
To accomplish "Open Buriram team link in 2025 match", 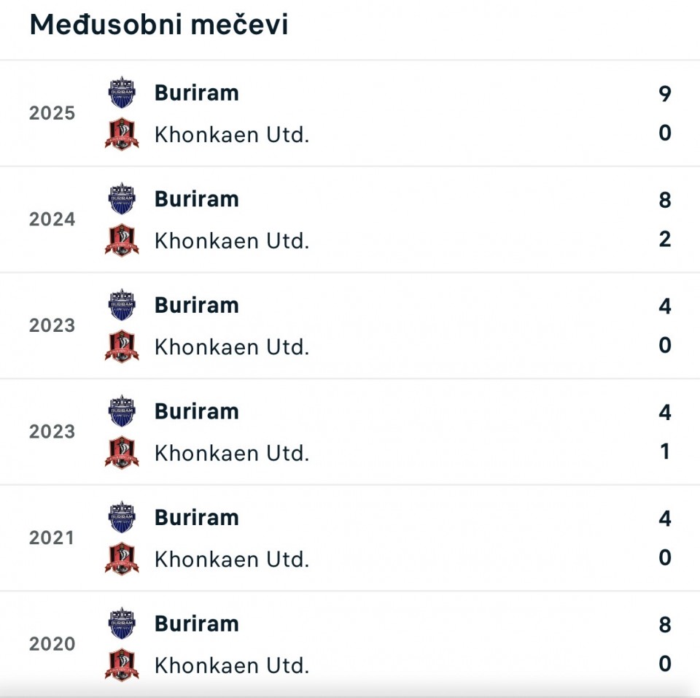I will click(196, 93).
